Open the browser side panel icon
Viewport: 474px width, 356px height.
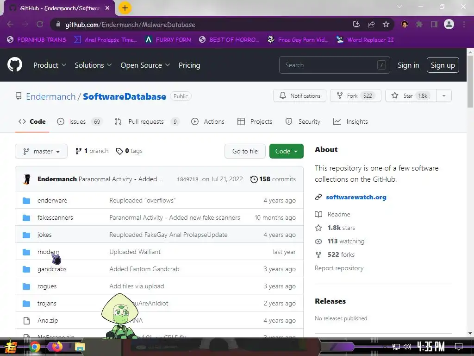click(x=434, y=24)
